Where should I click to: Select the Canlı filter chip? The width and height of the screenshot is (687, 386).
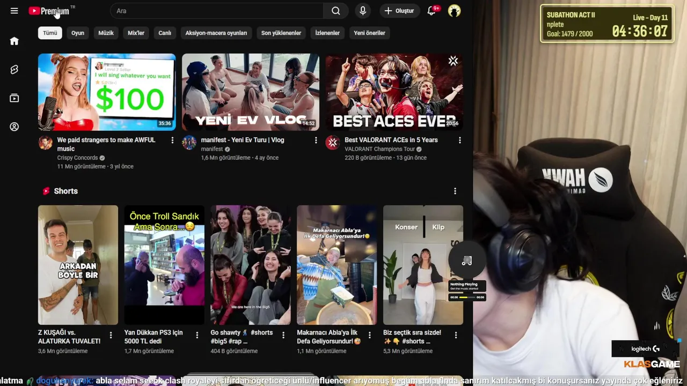tap(165, 33)
